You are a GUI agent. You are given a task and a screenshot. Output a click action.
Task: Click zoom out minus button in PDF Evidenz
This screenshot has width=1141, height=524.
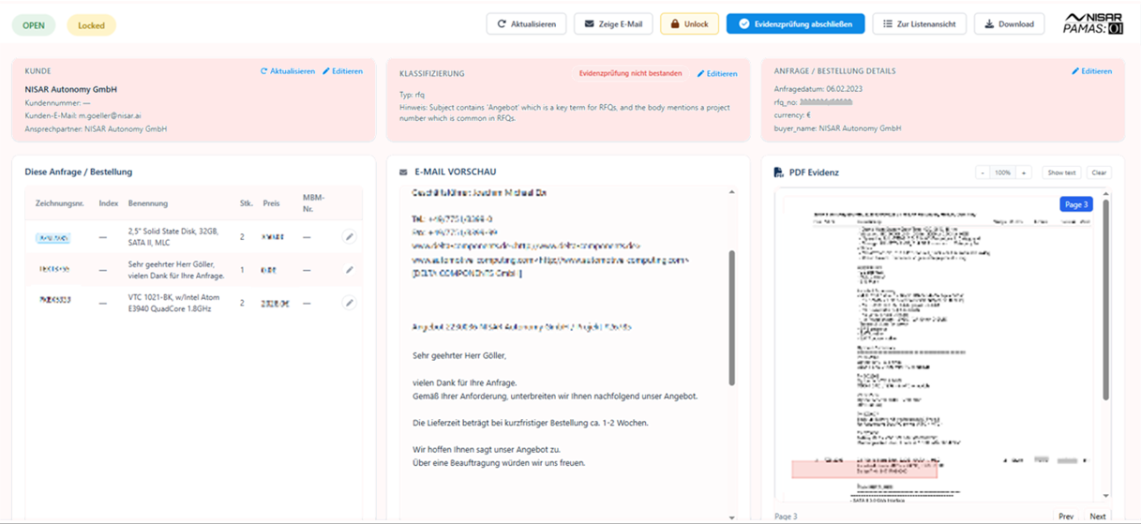click(982, 172)
